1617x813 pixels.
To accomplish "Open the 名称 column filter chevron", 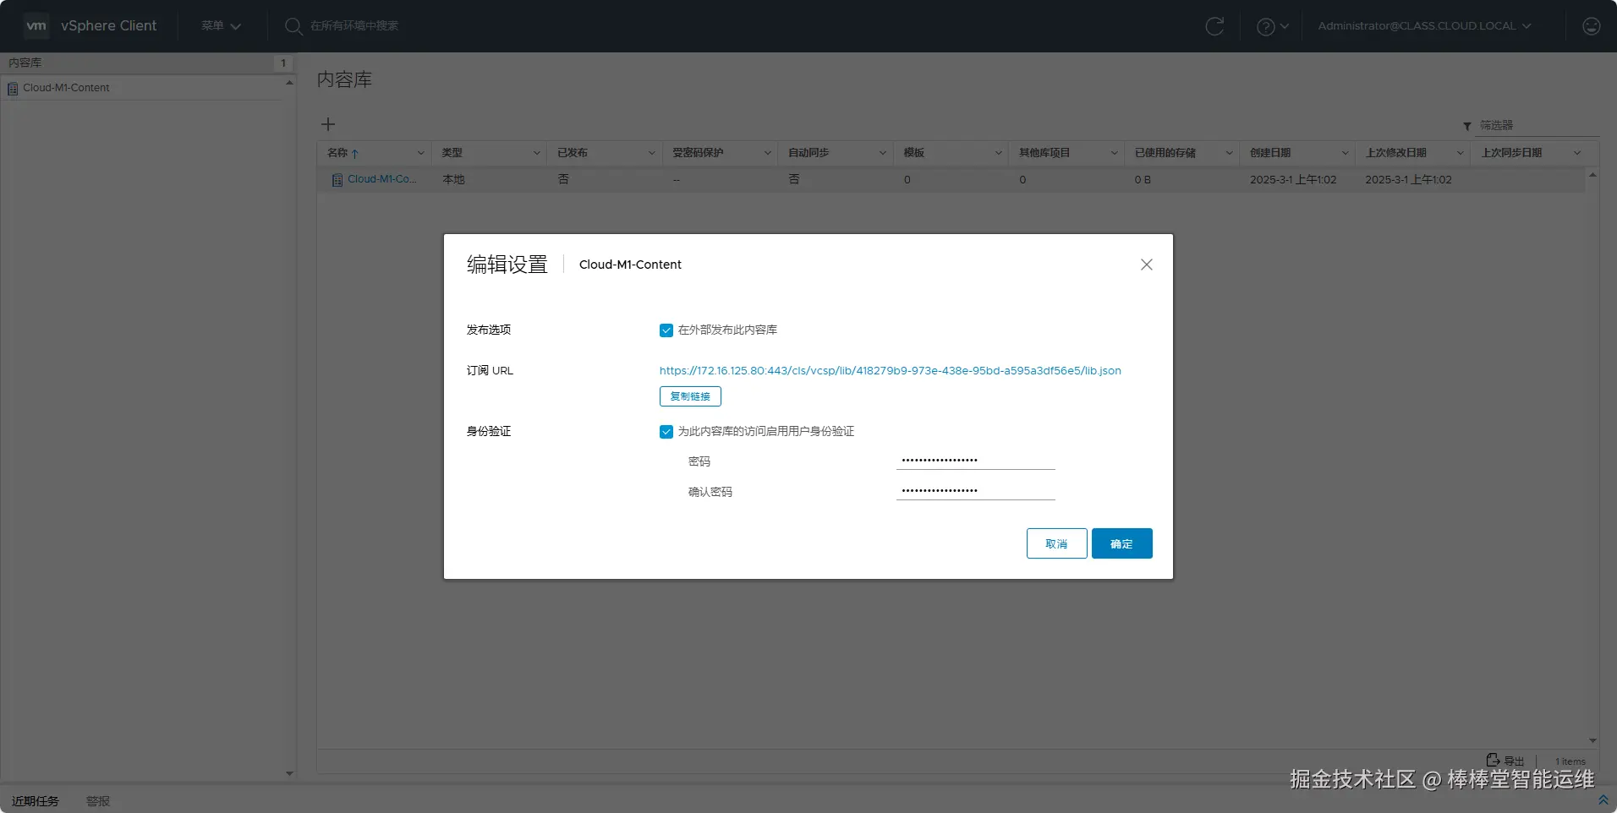I will tap(420, 153).
